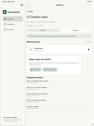
Task: Click the lock icon in sealed notice
Action: (x=29, y=36)
